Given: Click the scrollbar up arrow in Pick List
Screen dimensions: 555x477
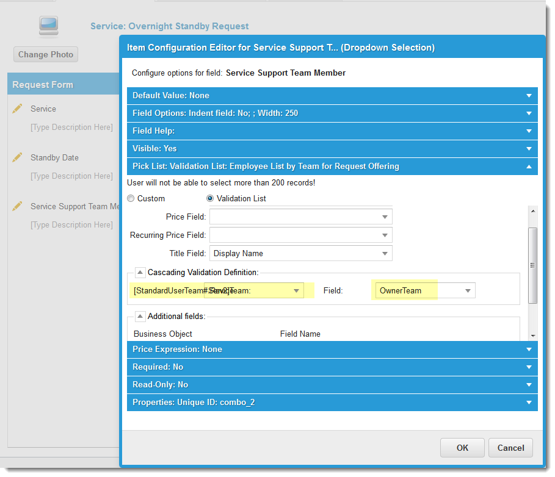Looking at the screenshot, I should pyautogui.click(x=532, y=210).
